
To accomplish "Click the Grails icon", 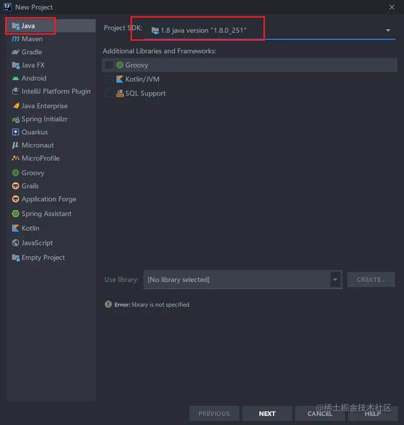I will click(16, 186).
